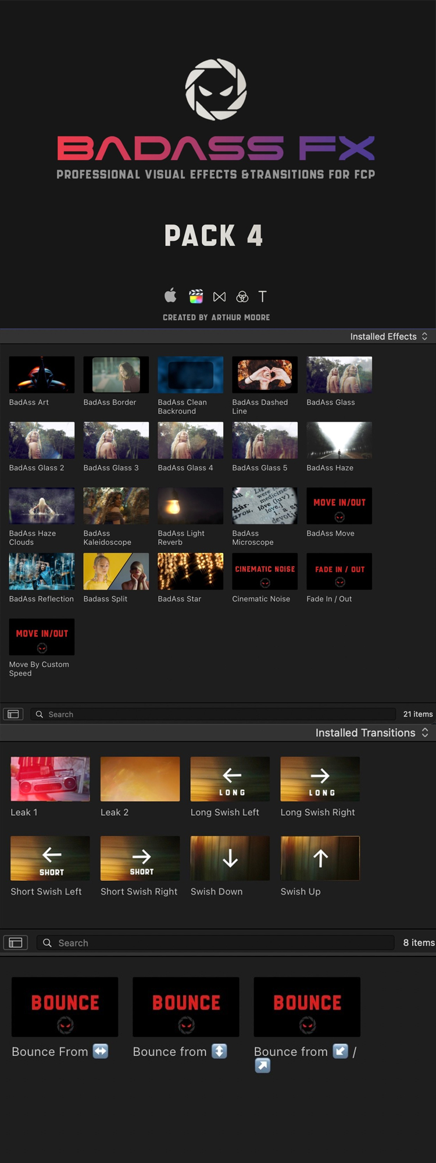This screenshot has height=1163, width=436.
Task: Select the BadAss Dashed Line effect
Action: [x=265, y=374]
